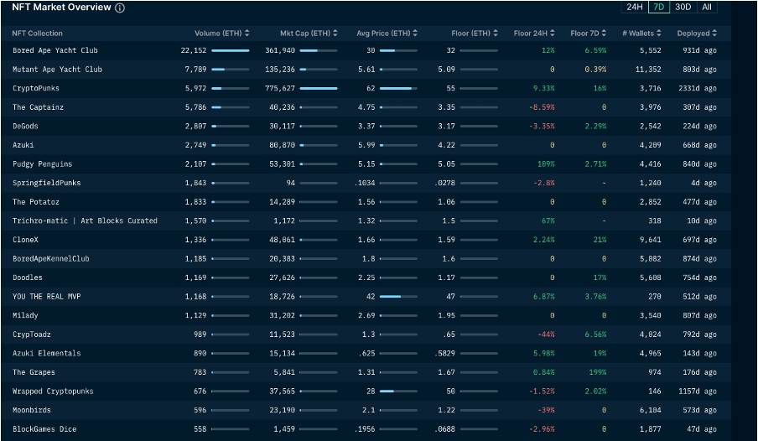
Task: Click the info icon beside NFT Market Overview
Action: pos(120,8)
